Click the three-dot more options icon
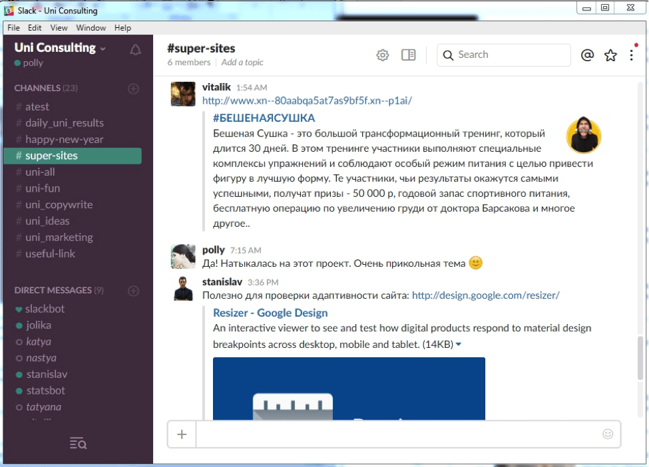This screenshot has height=467, width=649. [631, 55]
